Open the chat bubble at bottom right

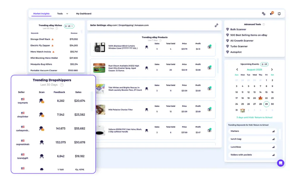280,163
